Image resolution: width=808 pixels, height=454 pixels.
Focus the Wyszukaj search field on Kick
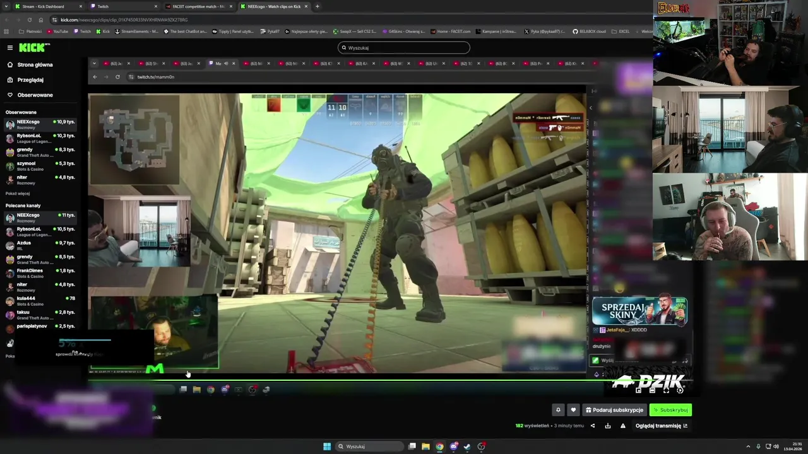404,47
